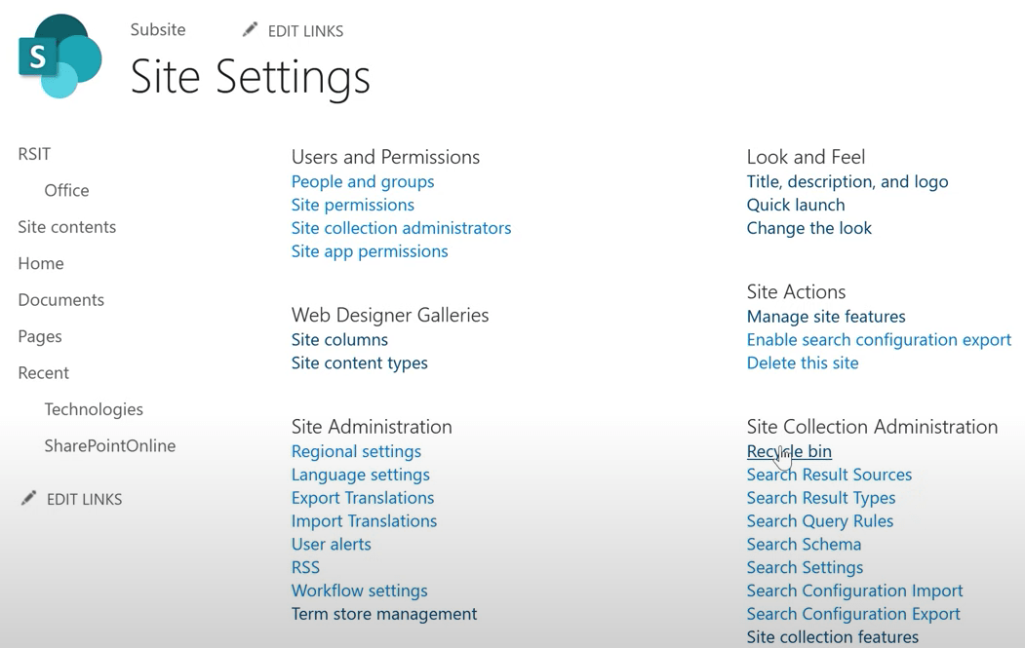
Task: Open Site columns gallery
Action: pyautogui.click(x=339, y=339)
